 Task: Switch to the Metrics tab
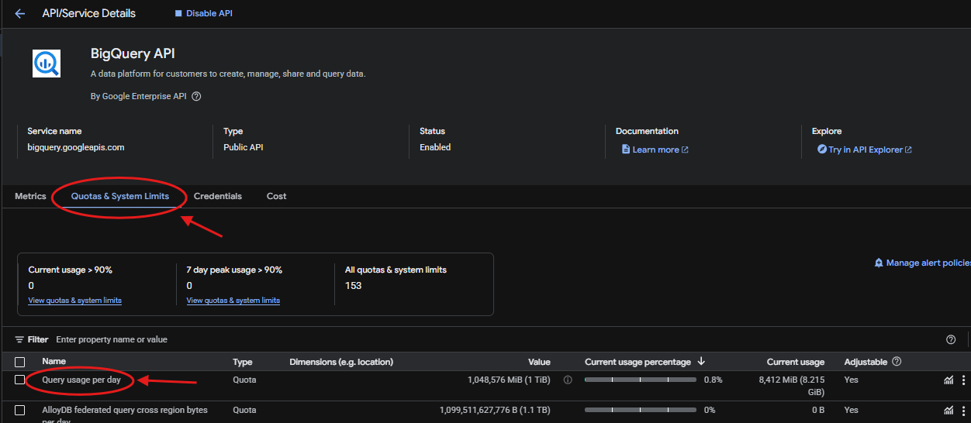pos(30,196)
